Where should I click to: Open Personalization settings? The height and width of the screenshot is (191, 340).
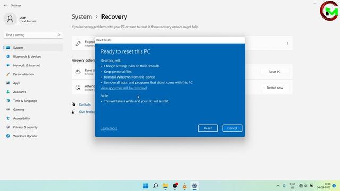33,74
